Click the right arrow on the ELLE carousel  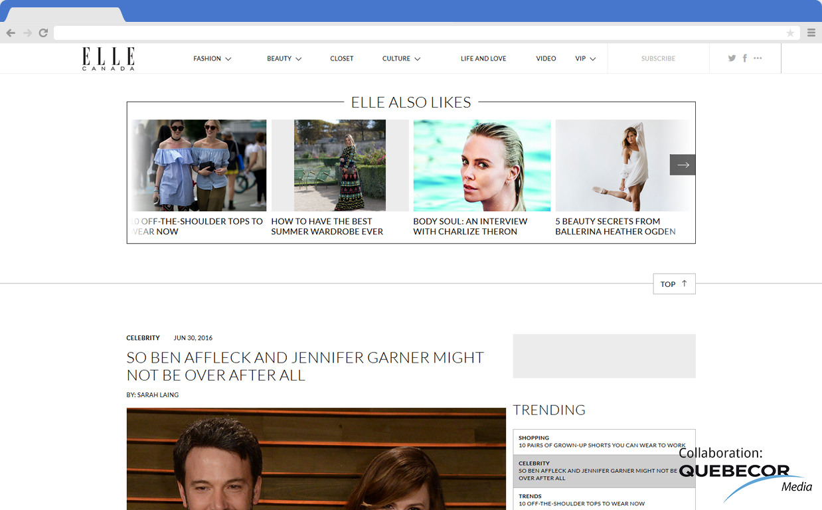tap(683, 164)
